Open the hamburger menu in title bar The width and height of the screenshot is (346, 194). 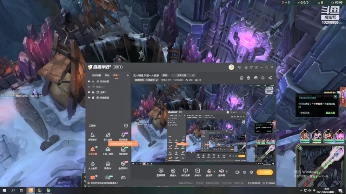tap(256, 67)
